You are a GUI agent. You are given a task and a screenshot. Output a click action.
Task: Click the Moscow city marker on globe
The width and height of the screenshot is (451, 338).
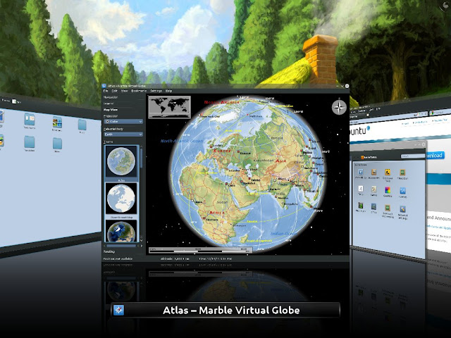click(238, 151)
